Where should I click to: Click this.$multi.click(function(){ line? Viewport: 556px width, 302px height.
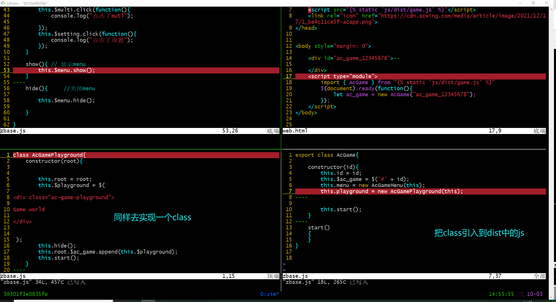coord(84,10)
